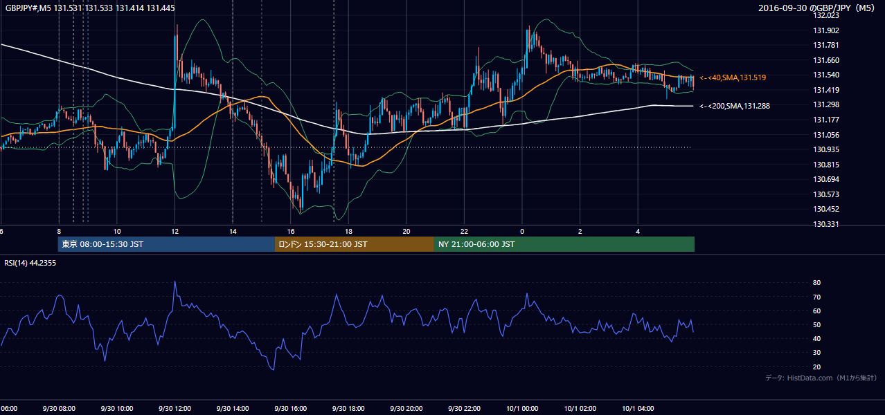Click RSI scale value 80
This screenshot has width=885, height=415.
pyautogui.click(x=817, y=283)
